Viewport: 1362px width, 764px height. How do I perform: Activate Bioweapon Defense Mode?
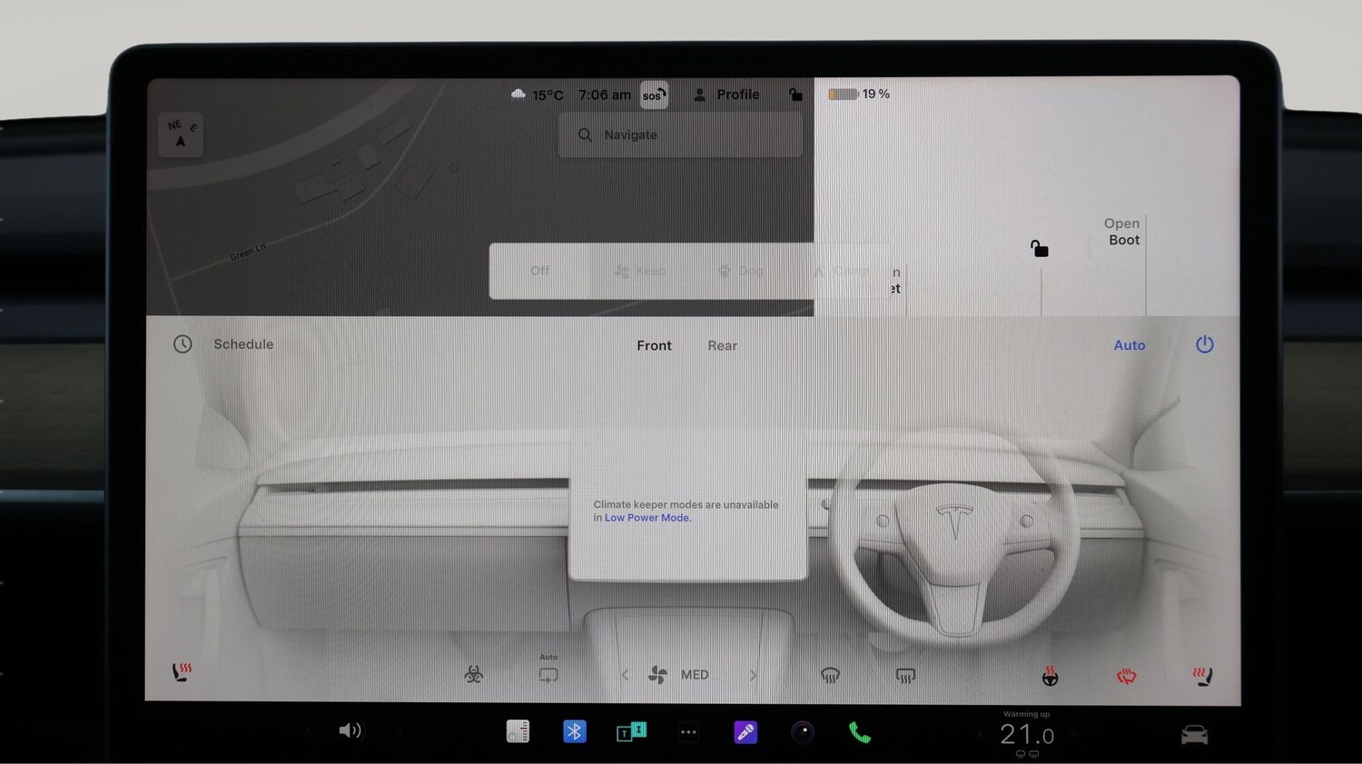pyautogui.click(x=474, y=675)
